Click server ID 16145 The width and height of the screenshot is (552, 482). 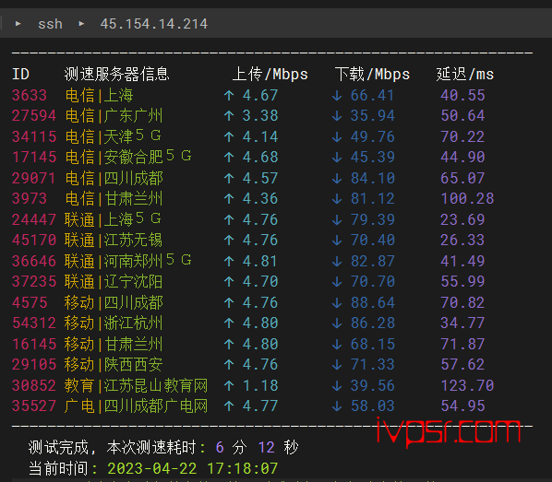click(x=34, y=344)
